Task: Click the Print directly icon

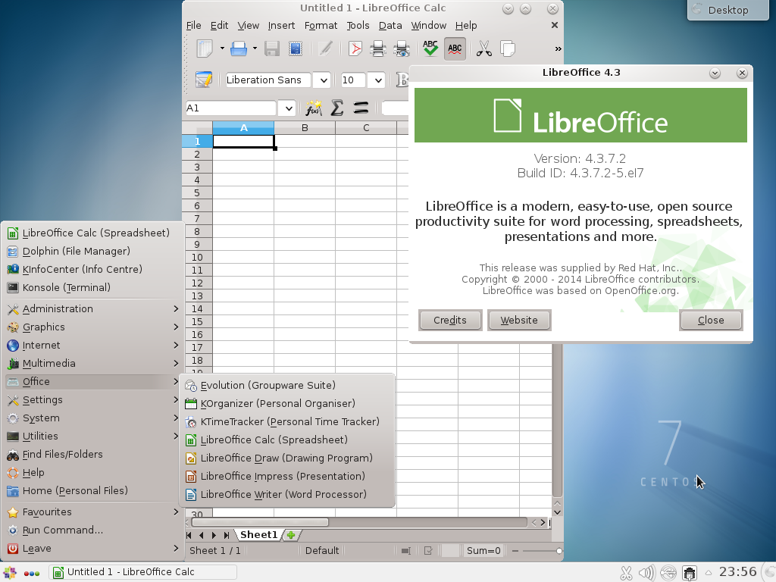Action: tap(378, 48)
